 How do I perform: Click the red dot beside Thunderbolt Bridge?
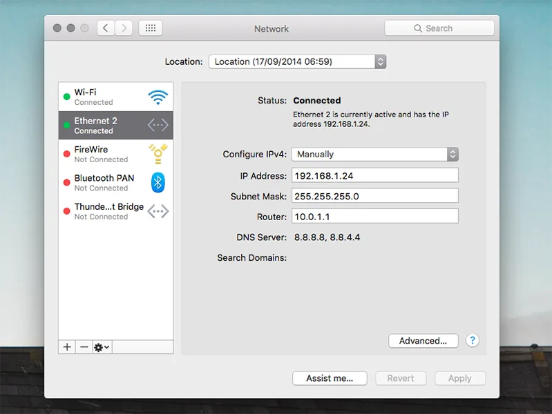[x=66, y=211]
